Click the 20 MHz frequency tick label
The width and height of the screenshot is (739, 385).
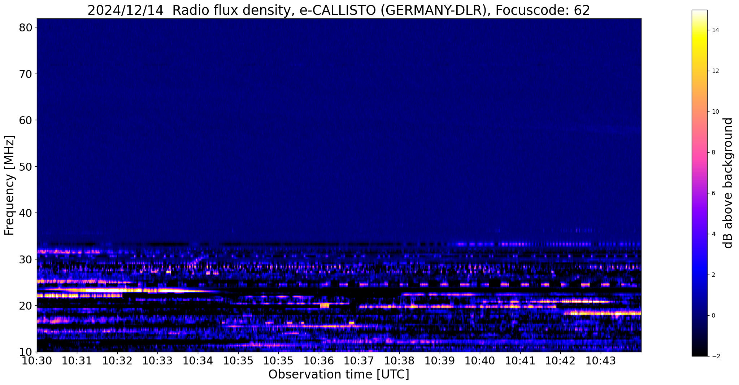pyautogui.click(x=26, y=306)
